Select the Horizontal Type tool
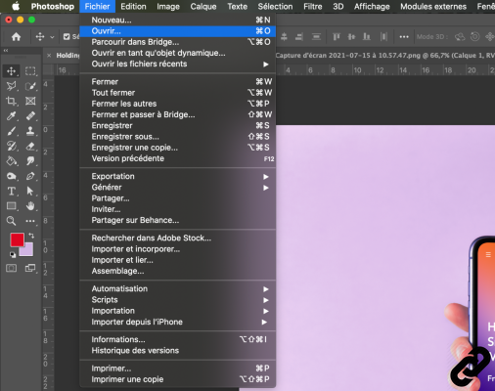This screenshot has height=391, width=495. [x=12, y=191]
